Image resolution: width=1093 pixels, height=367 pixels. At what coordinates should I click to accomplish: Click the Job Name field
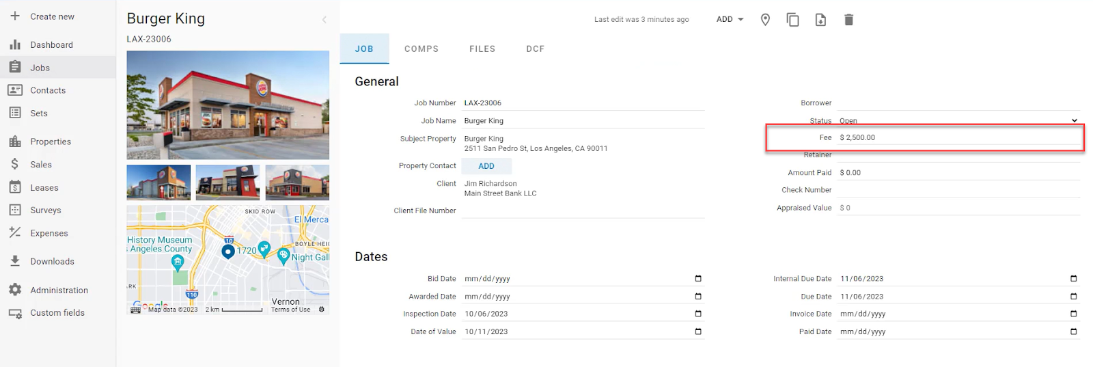583,121
